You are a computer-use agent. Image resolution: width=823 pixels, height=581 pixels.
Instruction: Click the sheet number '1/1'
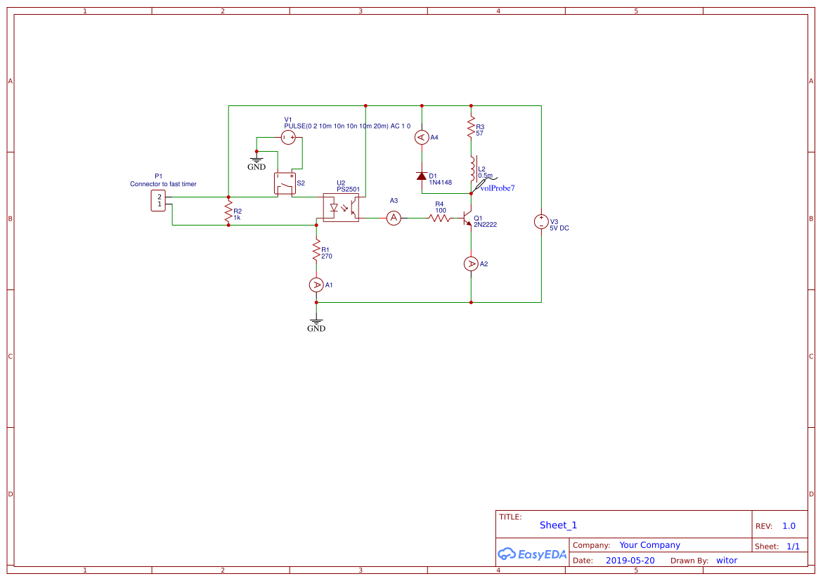pos(793,547)
